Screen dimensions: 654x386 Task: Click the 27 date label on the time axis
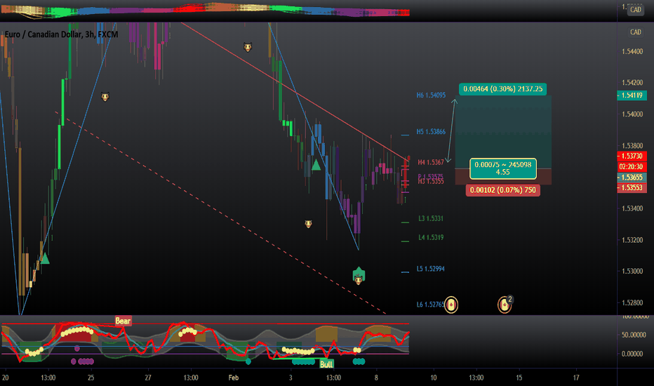[x=148, y=378]
